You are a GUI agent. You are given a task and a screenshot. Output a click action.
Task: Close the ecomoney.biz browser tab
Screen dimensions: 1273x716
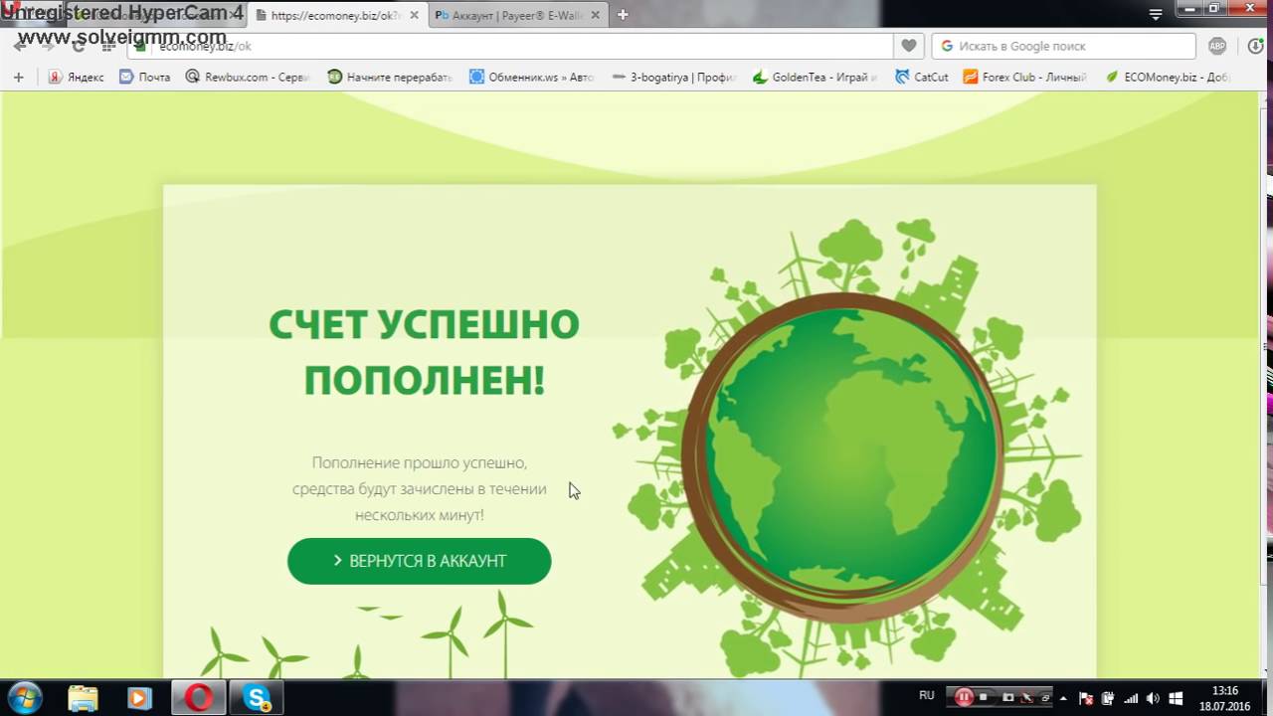click(414, 15)
